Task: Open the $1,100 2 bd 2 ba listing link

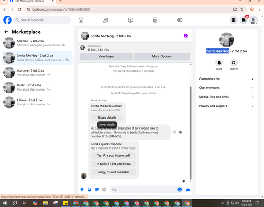Action: click(98, 50)
